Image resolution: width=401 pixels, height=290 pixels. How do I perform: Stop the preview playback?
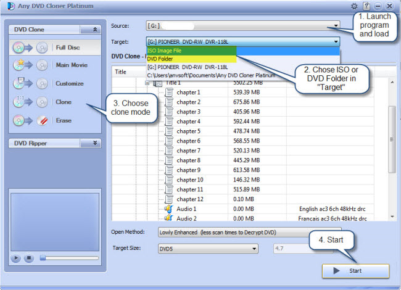click(x=28, y=259)
